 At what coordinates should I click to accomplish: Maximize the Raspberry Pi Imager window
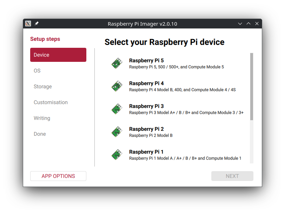[x=248, y=24]
